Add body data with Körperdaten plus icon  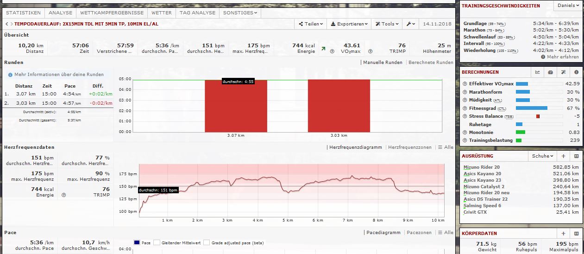[x=563, y=234]
